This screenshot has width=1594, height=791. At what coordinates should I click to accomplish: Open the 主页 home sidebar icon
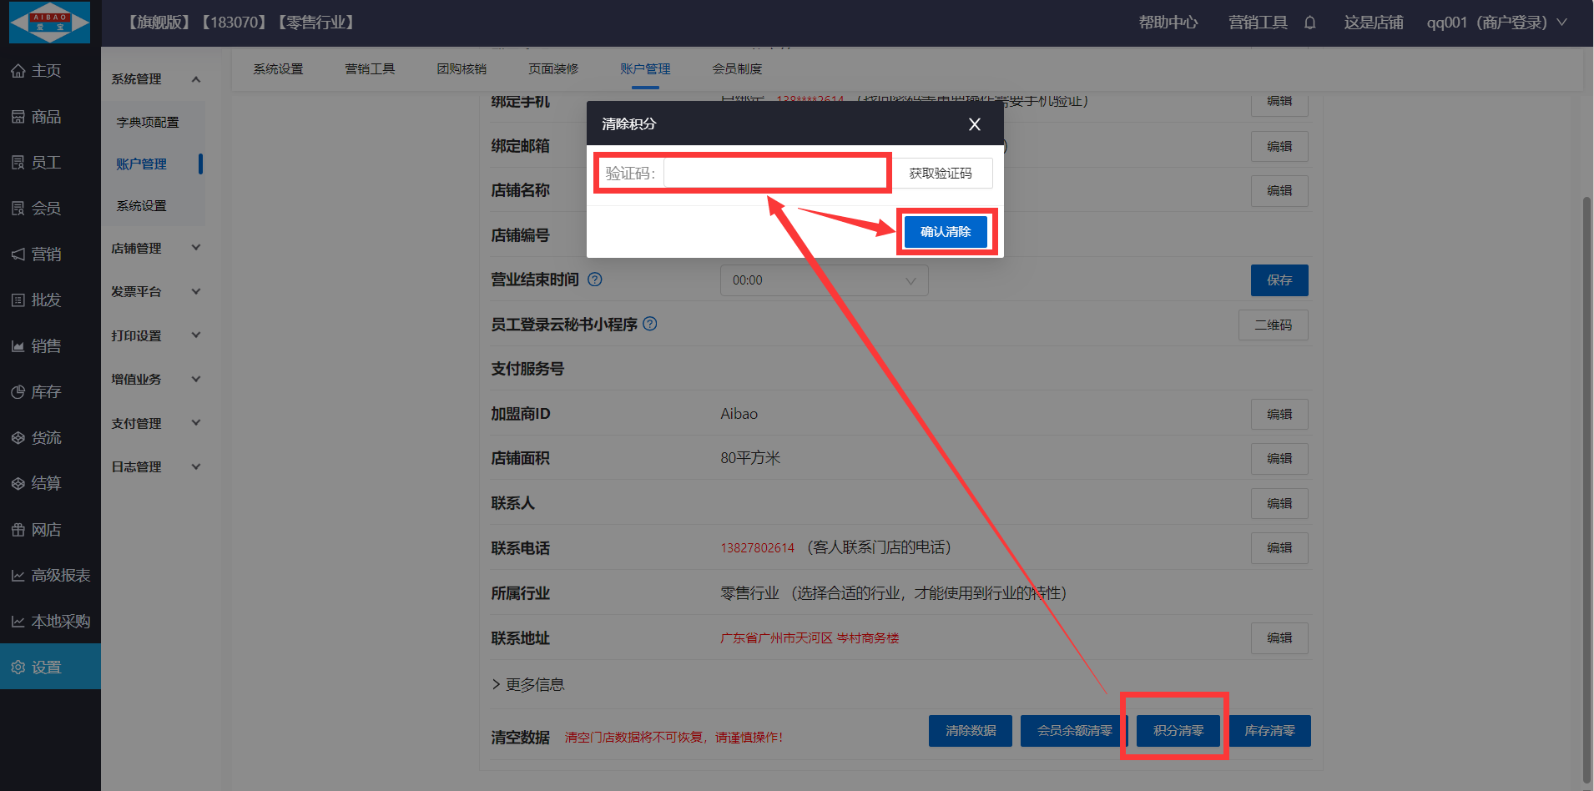point(18,71)
